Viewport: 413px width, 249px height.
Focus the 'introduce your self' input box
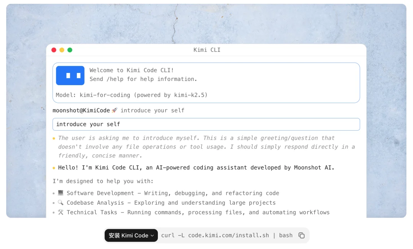[x=206, y=124]
